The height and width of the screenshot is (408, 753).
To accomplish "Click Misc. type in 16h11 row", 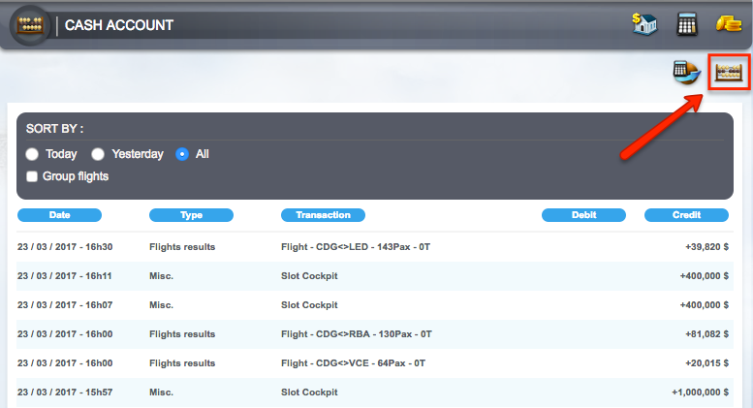I will point(161,276).
